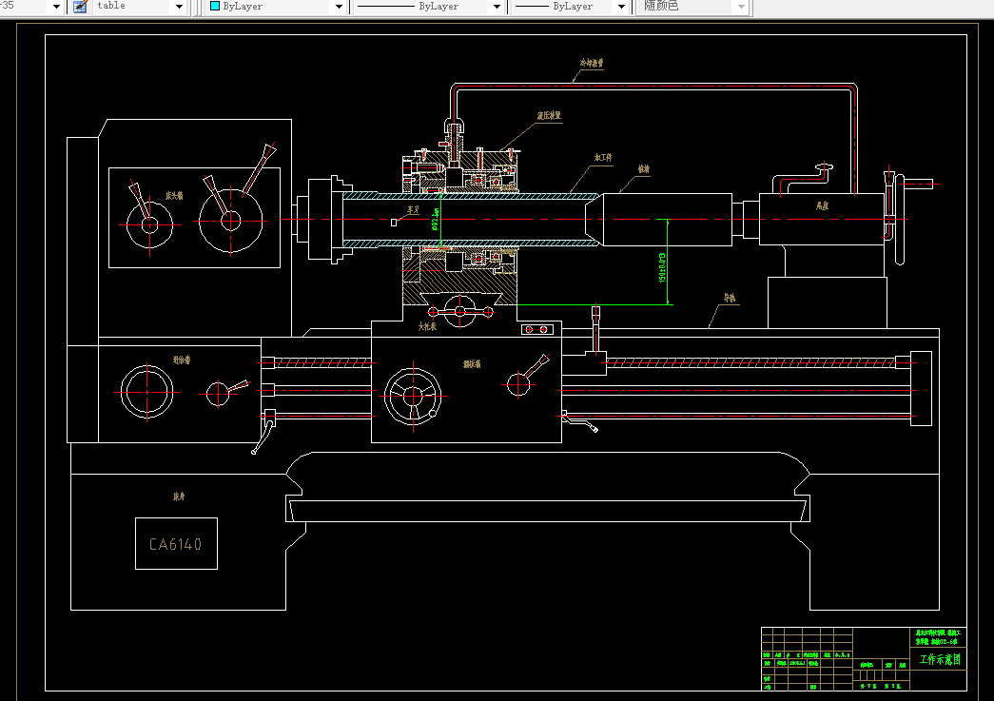
Task: Click the 大托板 carriage label
Action: [x=427, y=326]
